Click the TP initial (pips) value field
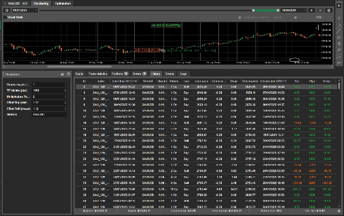Screen dimensions: 344x216 [49, 90]
